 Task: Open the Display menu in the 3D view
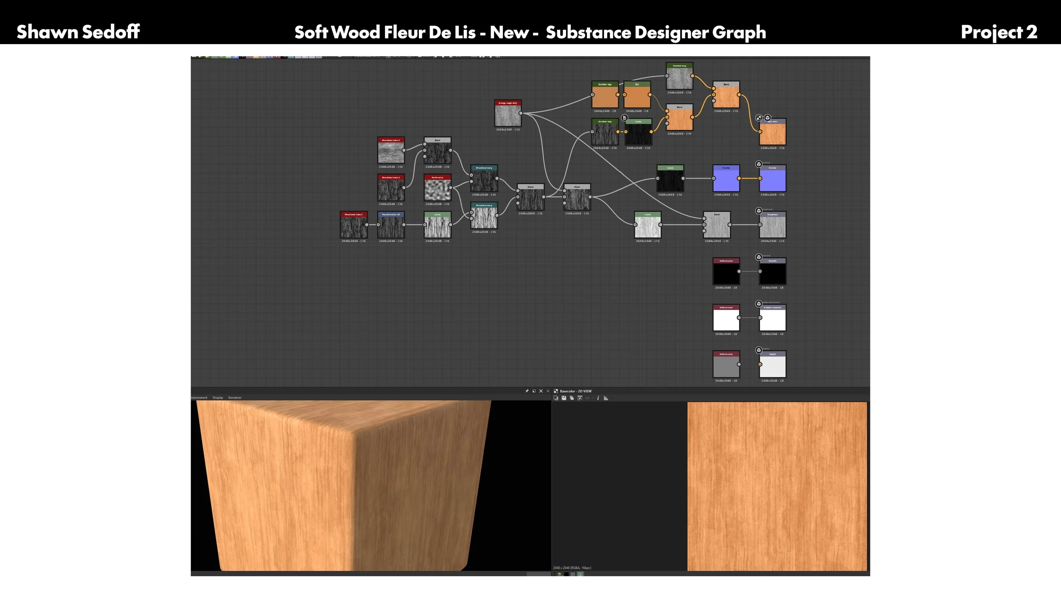tap(218, 398)
